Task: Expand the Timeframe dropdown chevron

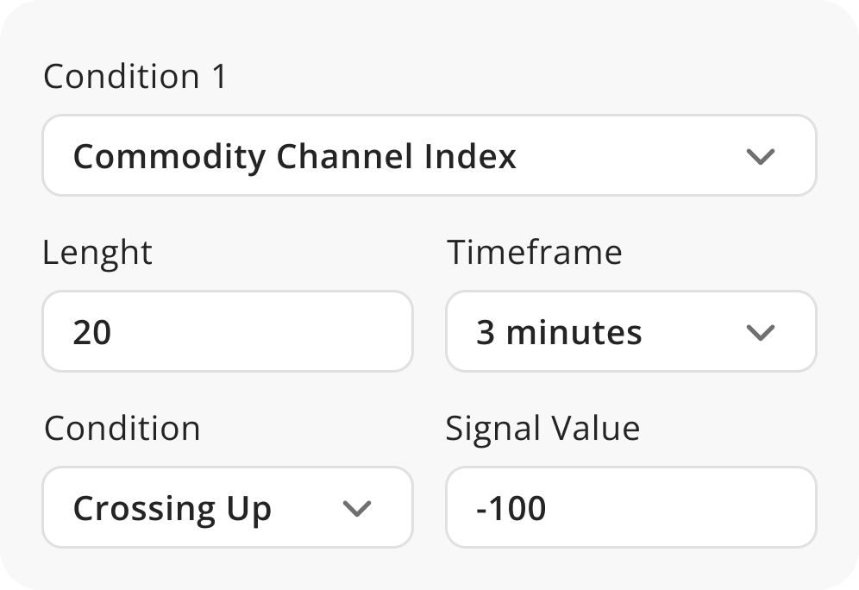Action: point(760,332)
